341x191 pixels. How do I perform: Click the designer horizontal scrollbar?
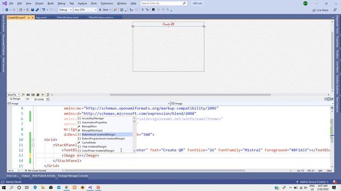pyautogui.click(x=190, y=94)
